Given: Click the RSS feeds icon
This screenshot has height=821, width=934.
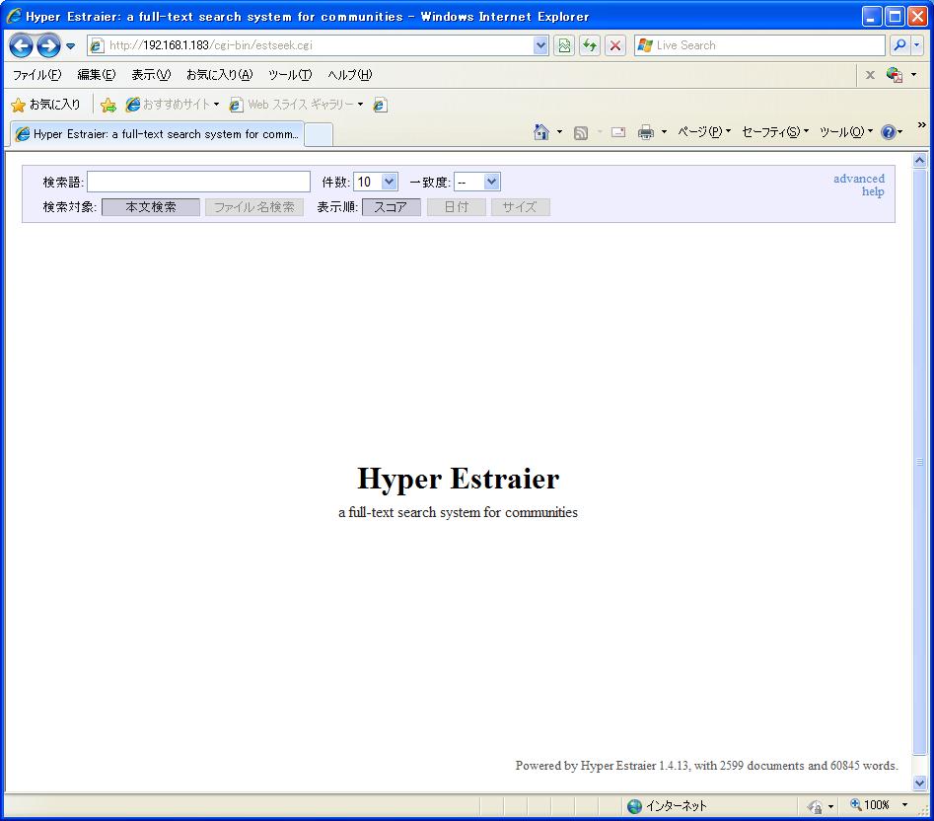Looking at the screenshot, I should coord(580,133).
